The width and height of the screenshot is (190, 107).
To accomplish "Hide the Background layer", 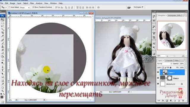I will 158,84.
